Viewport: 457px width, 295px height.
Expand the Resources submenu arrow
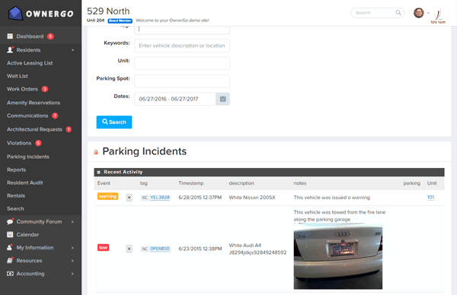(72, 261)
